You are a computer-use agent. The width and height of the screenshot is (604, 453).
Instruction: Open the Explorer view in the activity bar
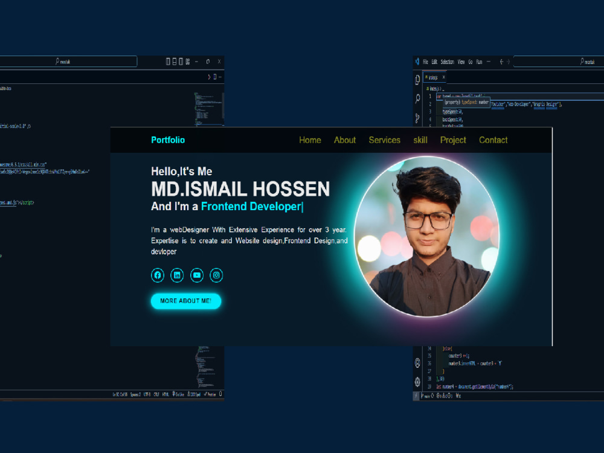tap(416, 79)
